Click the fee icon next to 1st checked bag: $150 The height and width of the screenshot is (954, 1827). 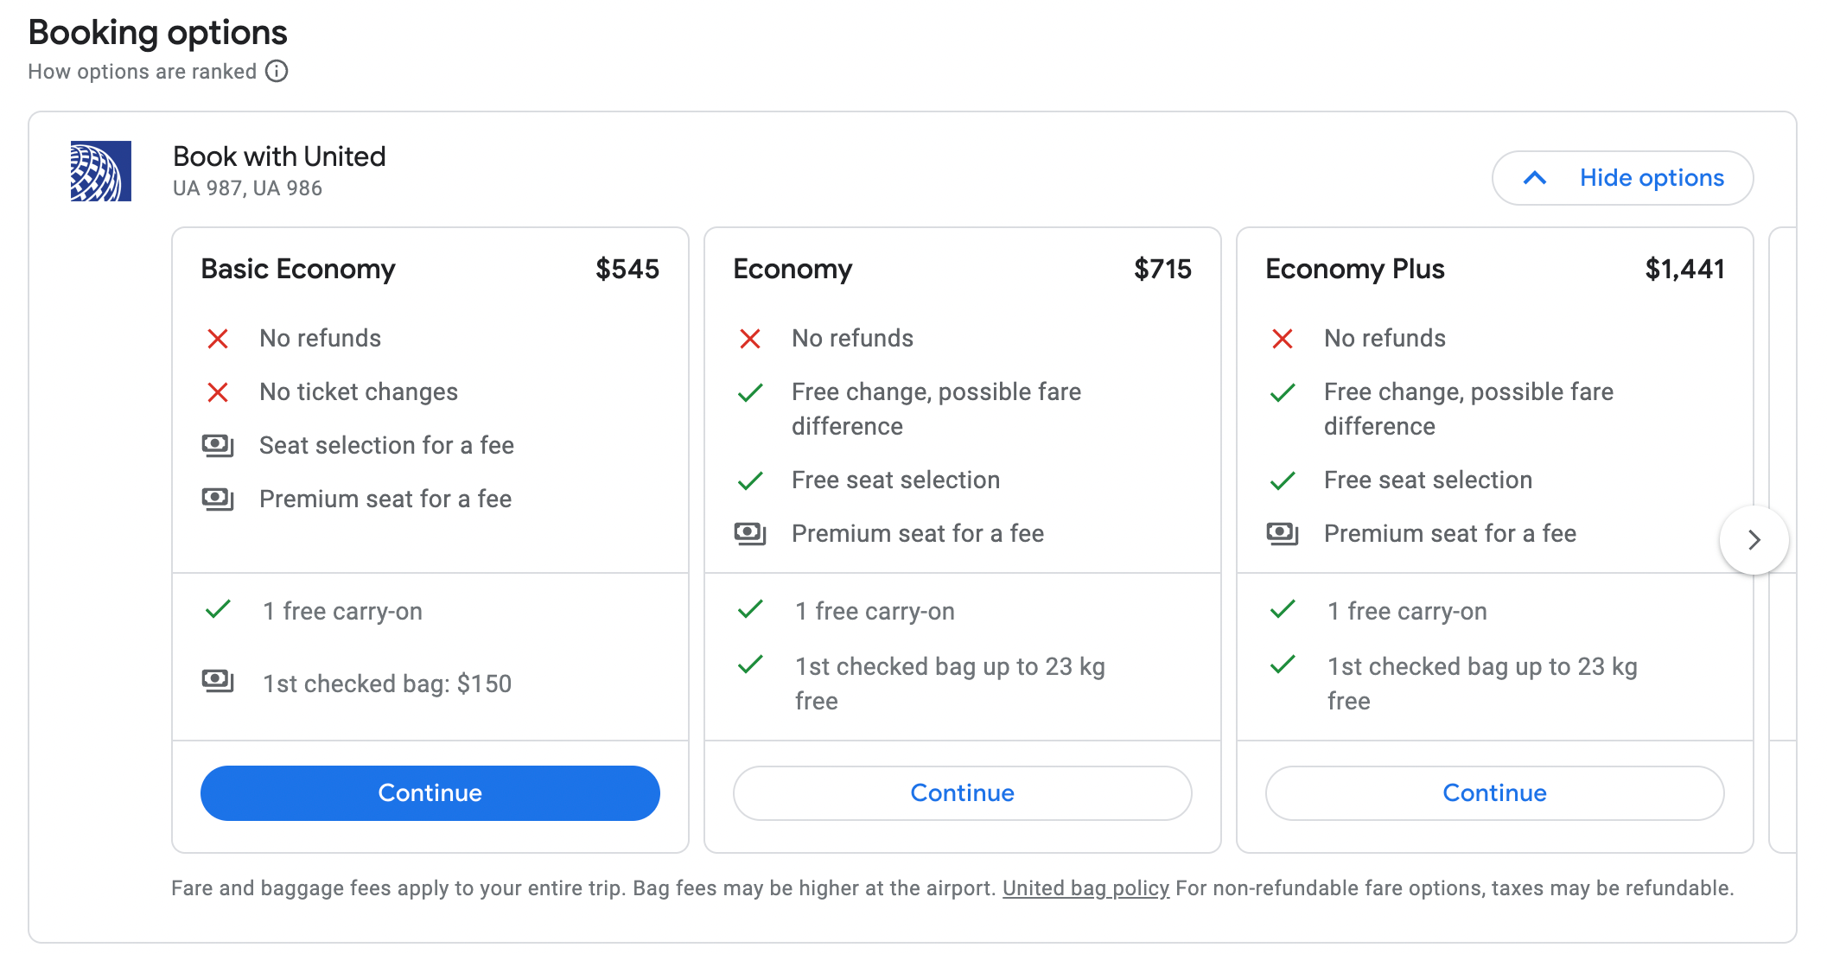218,681
